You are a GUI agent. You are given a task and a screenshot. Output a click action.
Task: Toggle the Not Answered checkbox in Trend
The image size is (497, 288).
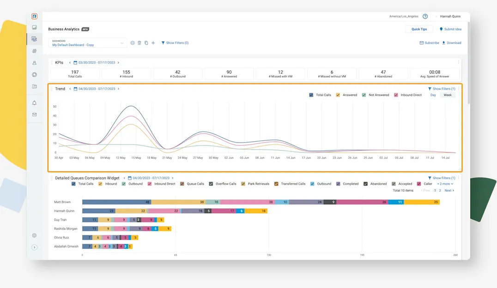coord(364,95)
